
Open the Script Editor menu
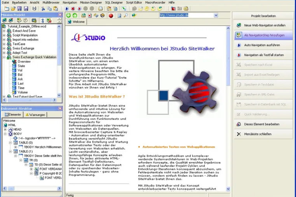(x=134, y=2)
